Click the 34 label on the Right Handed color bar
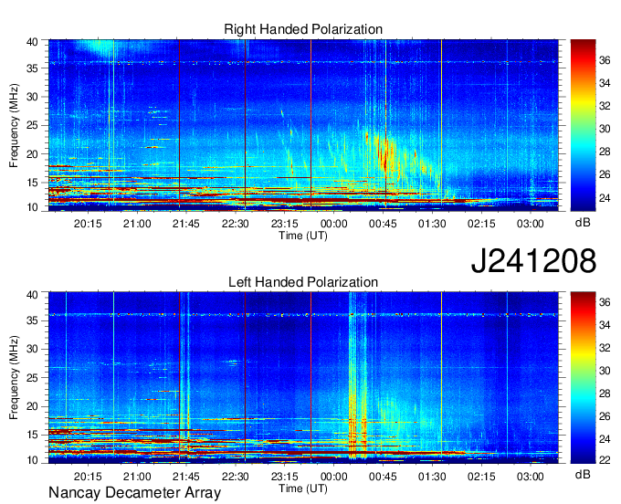Image resolution: width=621 pixels, height=504 pixels. click(x=605, y=83)
